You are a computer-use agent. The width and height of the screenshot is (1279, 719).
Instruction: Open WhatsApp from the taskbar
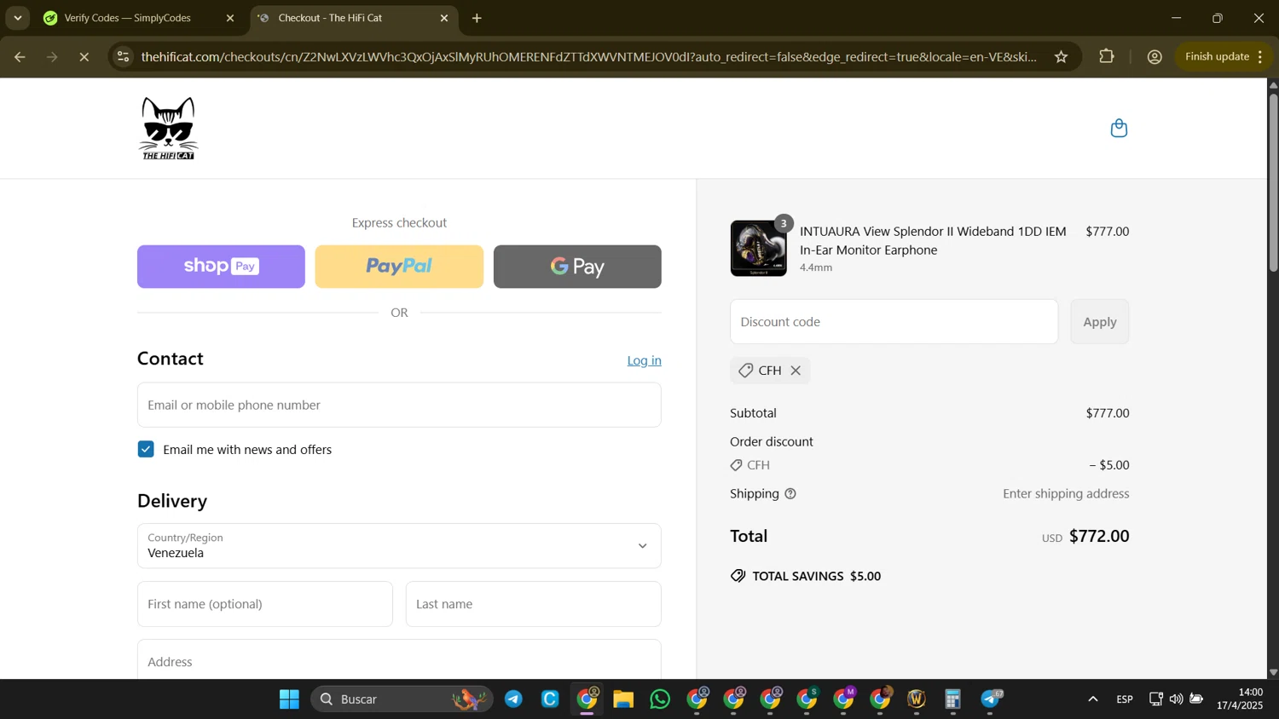pos(660,699)
